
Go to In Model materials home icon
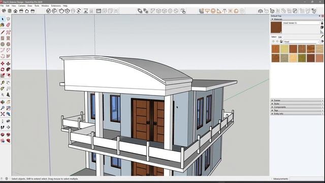(281, 42)
